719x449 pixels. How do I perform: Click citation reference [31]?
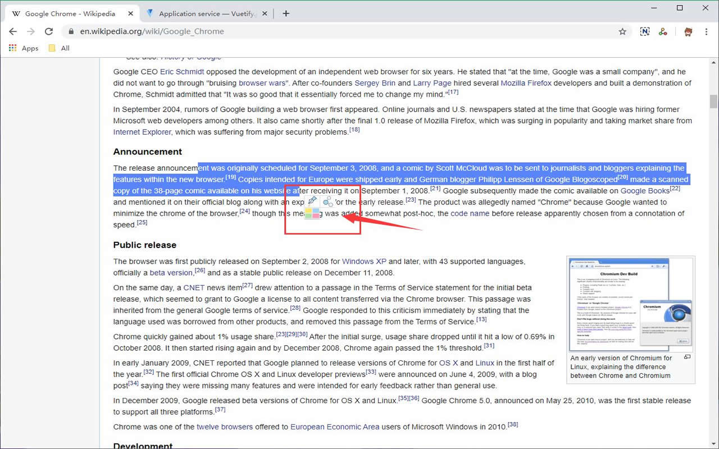click(489, 346)
